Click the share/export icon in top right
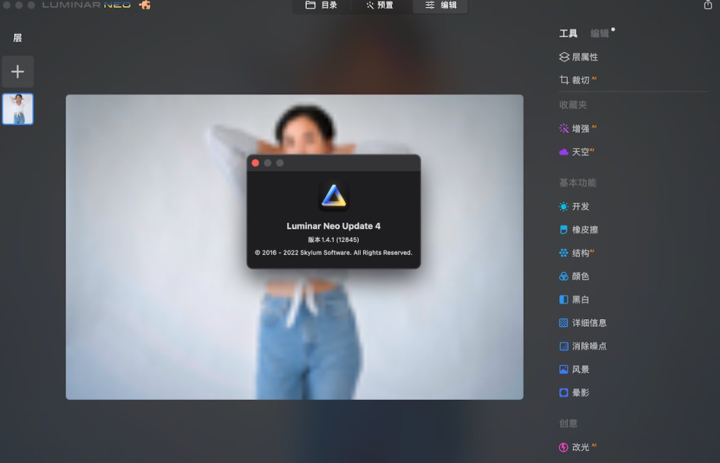The height and width of the screenshot is (463, 720). coord(708,5)
